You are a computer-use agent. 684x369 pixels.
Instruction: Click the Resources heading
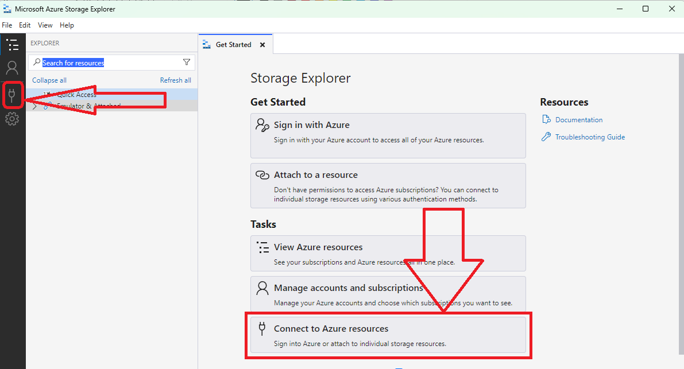pos(564,102)
